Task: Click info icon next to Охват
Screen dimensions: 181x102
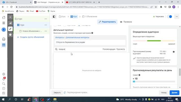Action: point(139,75)
